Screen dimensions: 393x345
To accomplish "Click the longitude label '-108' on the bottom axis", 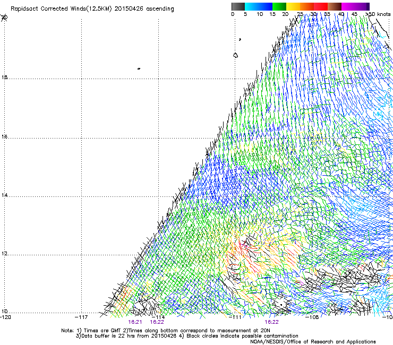I will coord(312,317).
